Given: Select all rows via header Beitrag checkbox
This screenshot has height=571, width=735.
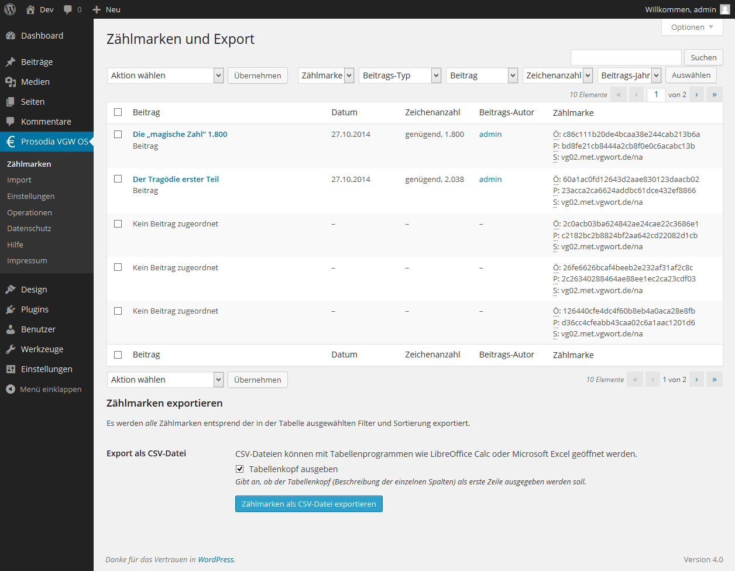Looking at the screenshot, I should tap(118, 112).
